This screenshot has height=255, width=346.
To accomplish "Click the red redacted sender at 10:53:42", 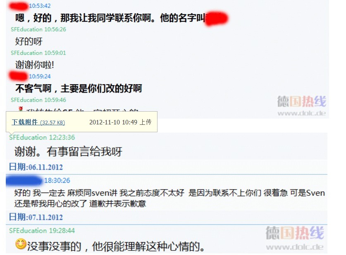I will click(x=19, y=6).
